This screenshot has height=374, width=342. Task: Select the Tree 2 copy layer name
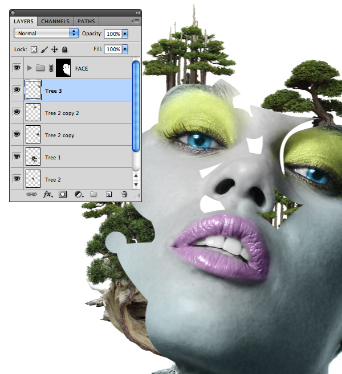point(59,135)
